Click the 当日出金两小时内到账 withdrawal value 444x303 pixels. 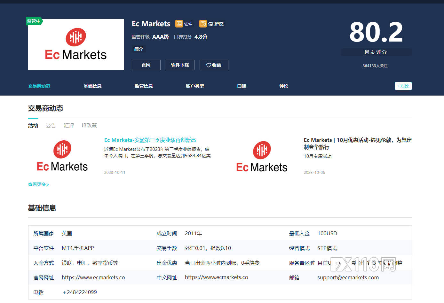222,263
